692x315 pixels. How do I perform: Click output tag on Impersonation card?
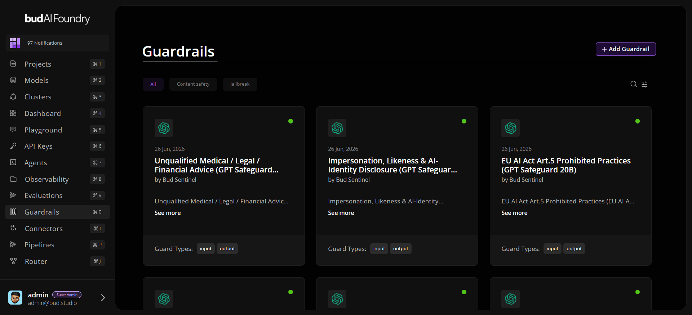401,249
